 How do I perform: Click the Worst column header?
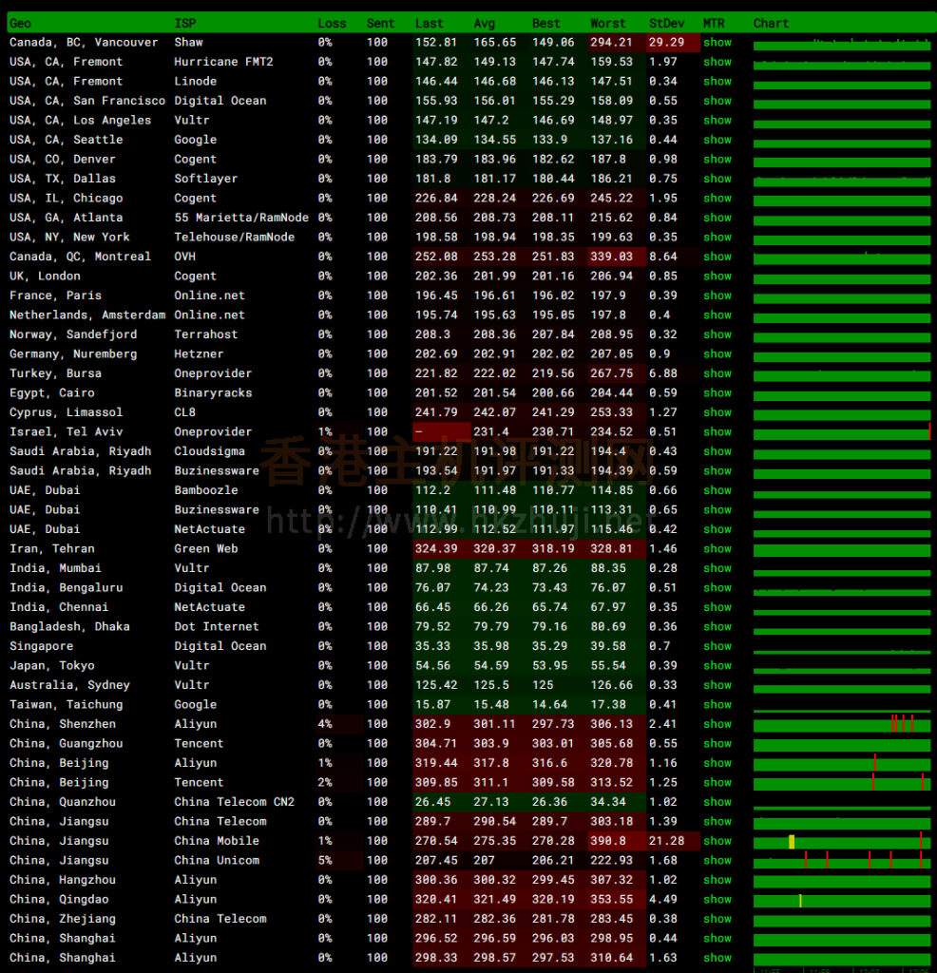[608, 24]
